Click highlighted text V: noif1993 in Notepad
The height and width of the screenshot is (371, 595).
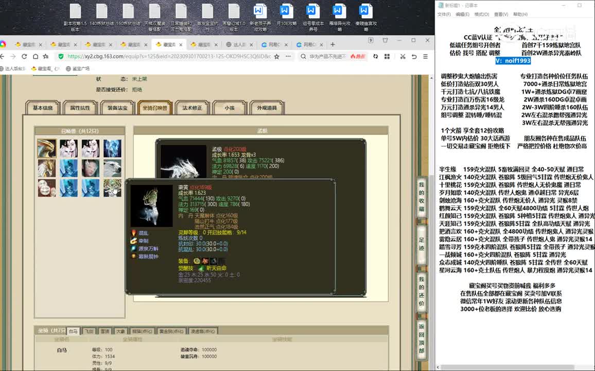pyautogui.click(x=513, y=61)
